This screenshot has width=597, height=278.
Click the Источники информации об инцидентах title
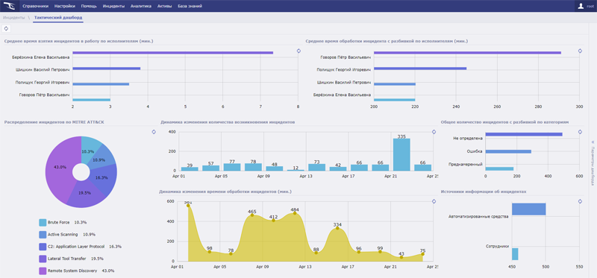(x=484, y=192)
